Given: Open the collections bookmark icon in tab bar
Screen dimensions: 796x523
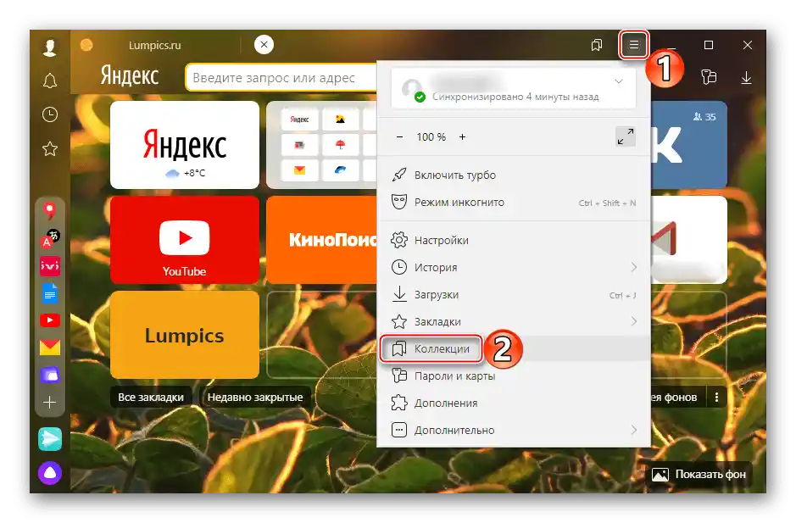Looking at the screenshot, I should pos(597,45).
